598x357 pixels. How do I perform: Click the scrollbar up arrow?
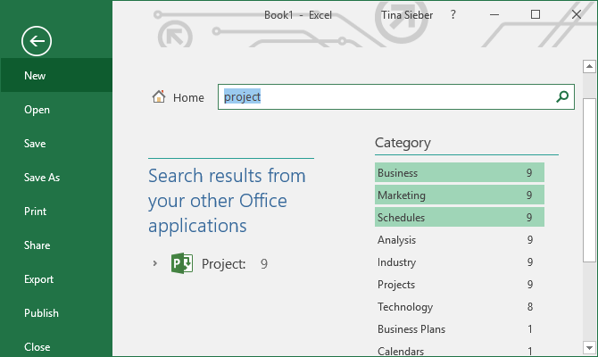tap(589, 66)
